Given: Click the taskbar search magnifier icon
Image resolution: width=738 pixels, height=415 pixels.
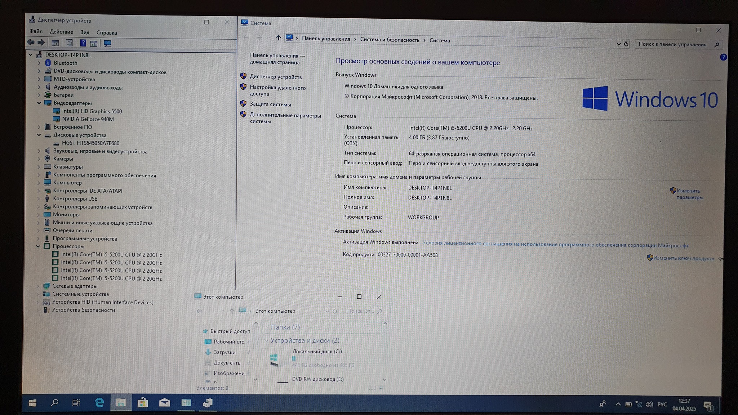Looking at the screenshot, I should [x=54, y=402].
